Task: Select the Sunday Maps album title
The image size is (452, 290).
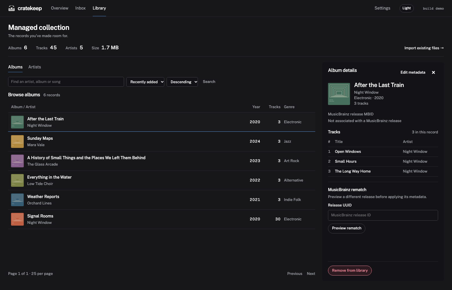Action: coord(40,138)
